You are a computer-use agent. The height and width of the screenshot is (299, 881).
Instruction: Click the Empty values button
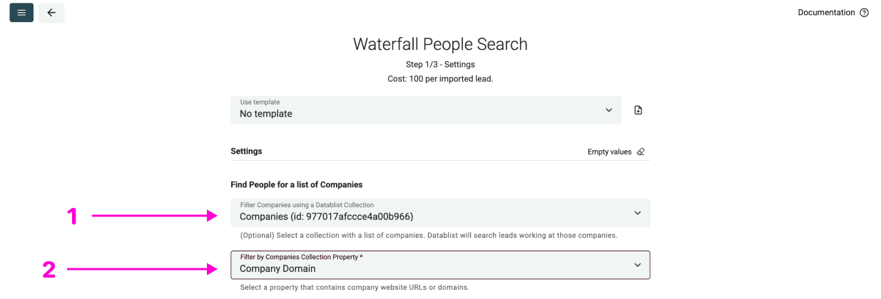click(x=609, y=152)
